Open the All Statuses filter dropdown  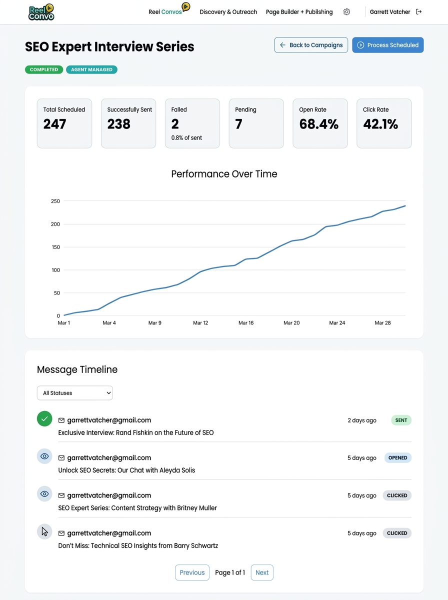point(75,393)
